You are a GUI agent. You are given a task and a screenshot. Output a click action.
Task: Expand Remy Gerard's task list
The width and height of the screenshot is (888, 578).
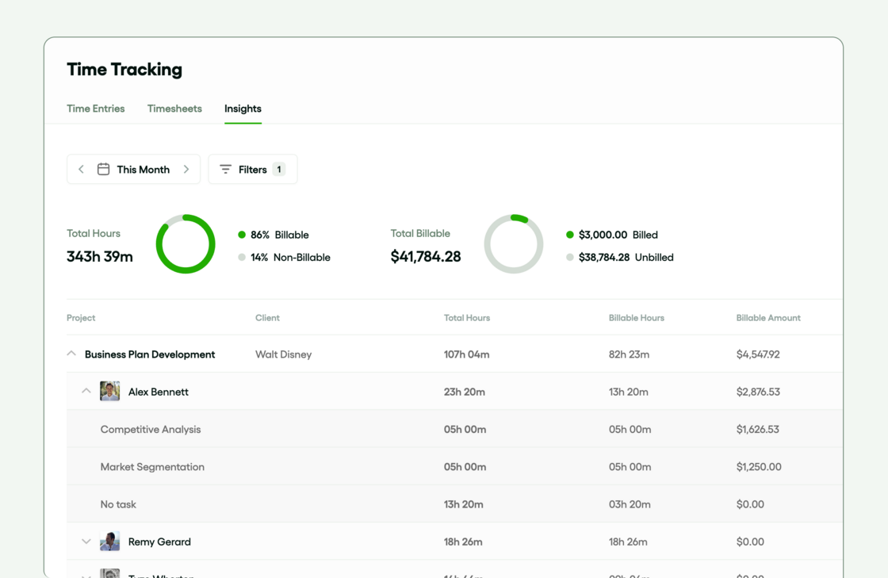tap(86, 541)
